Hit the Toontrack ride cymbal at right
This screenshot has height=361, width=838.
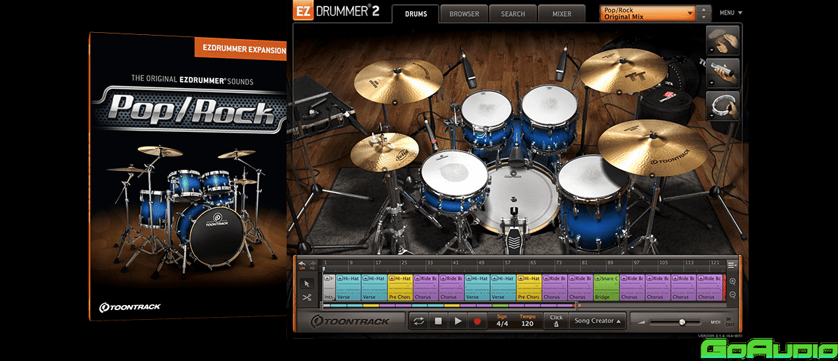pyautogui.click(x=653, y=148)
